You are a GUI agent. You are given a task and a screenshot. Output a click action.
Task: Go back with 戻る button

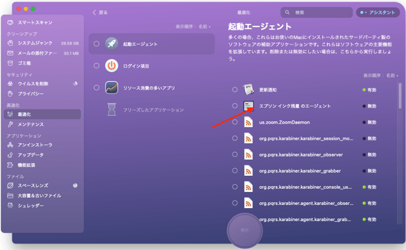(x=100, y=12)
